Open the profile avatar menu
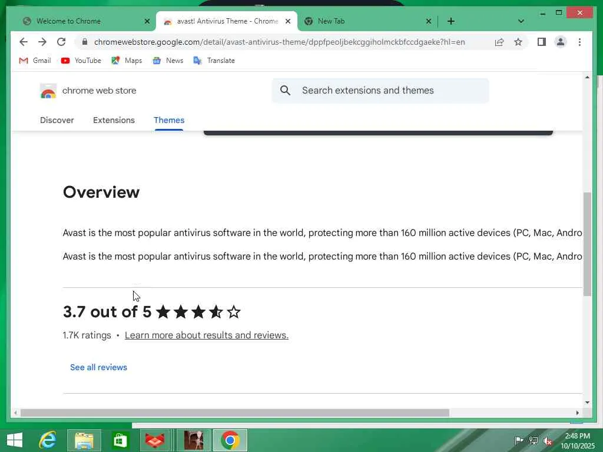This screenshot has height=452, width=603. [561, 42]
